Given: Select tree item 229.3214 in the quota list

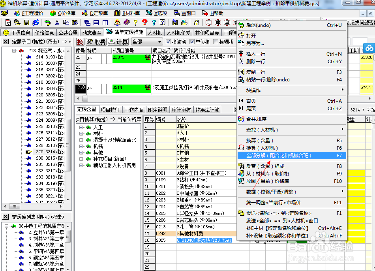Looking at the screenshot, I should point(50,152).
